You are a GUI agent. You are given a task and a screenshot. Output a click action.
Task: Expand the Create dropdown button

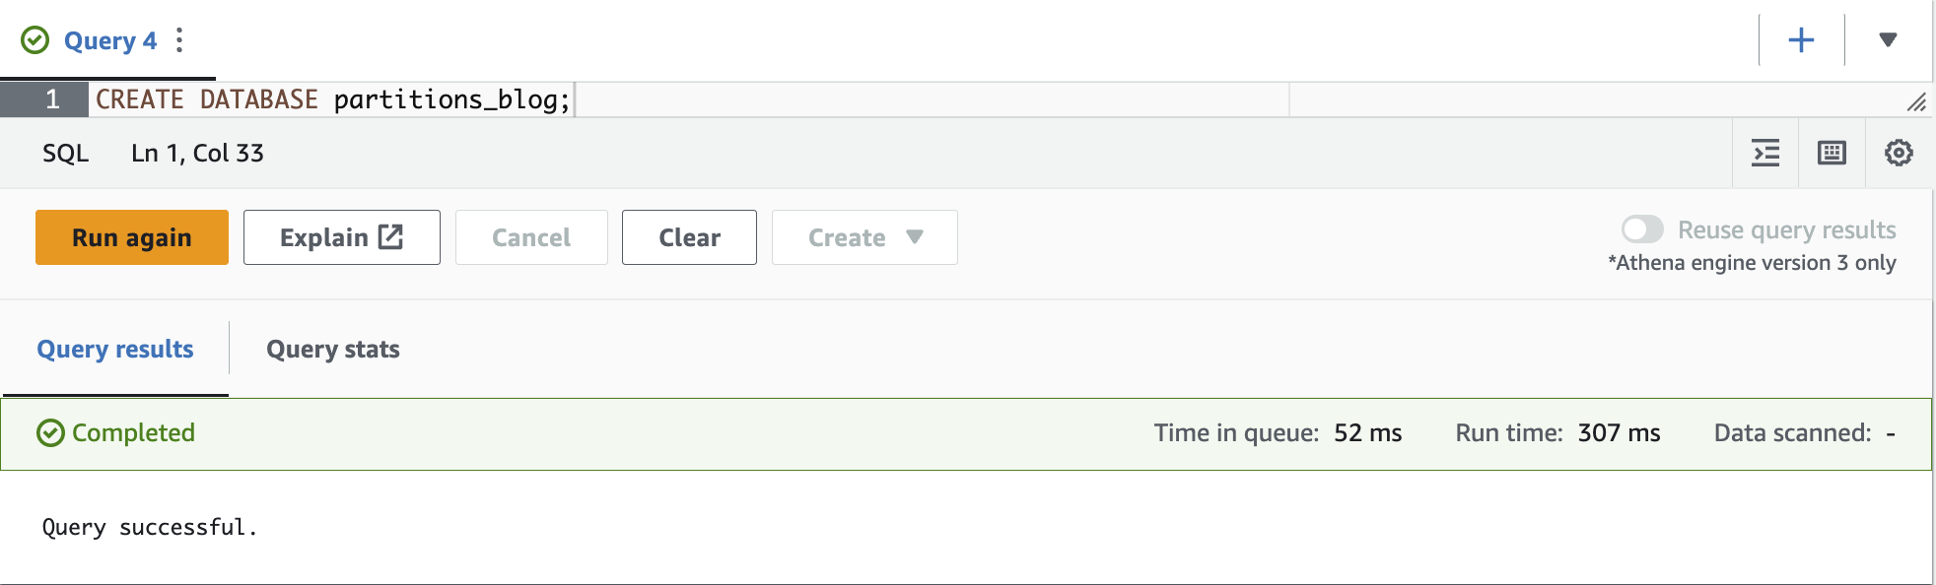tap(864, 237)
